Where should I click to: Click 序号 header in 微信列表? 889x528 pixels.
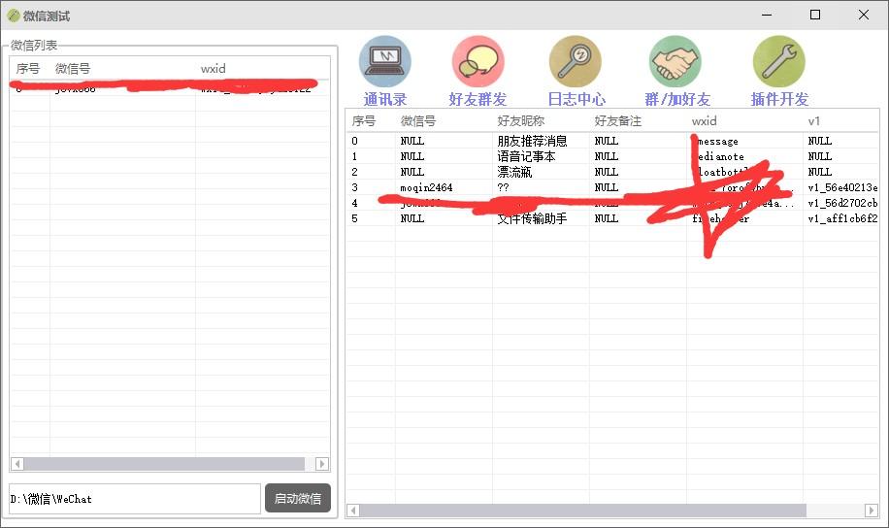(28, 69)
